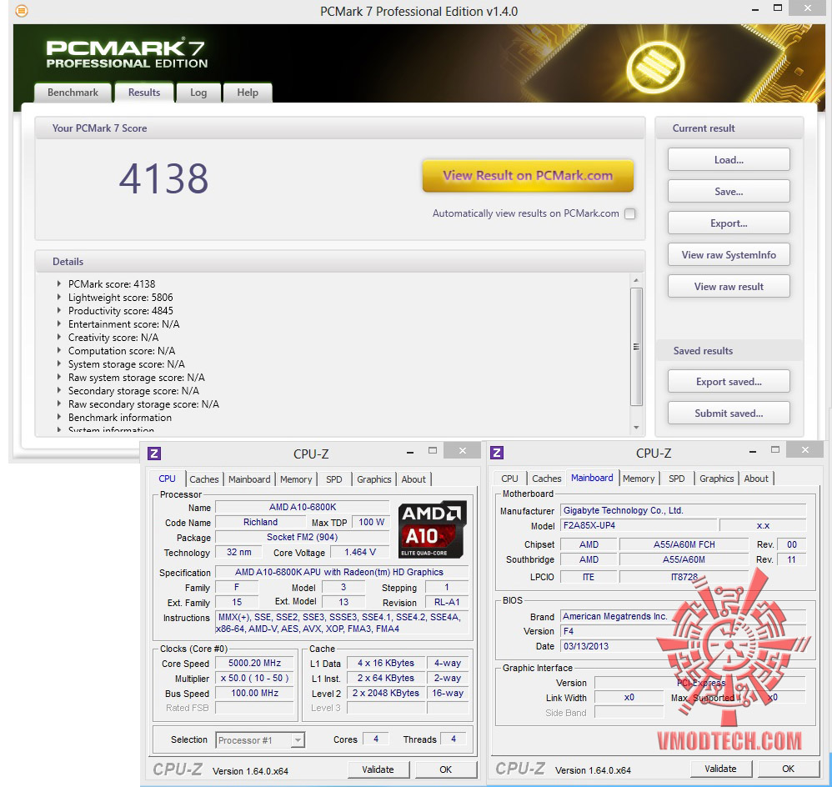Open SPD tab in right CPU-Z window
This screenshot has height=787, width=832.
click(677, 479)
